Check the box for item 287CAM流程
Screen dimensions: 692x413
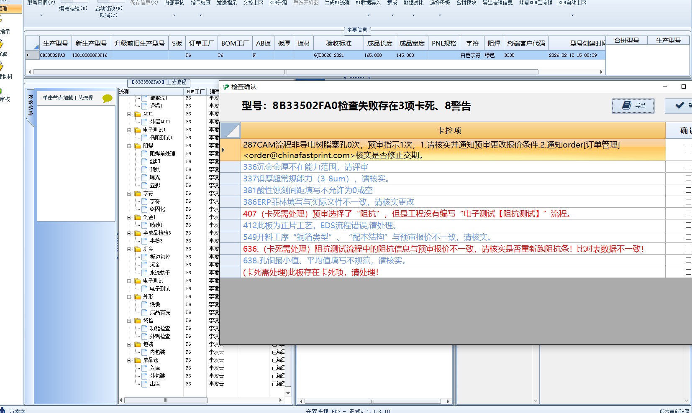[x=688, y=149]
